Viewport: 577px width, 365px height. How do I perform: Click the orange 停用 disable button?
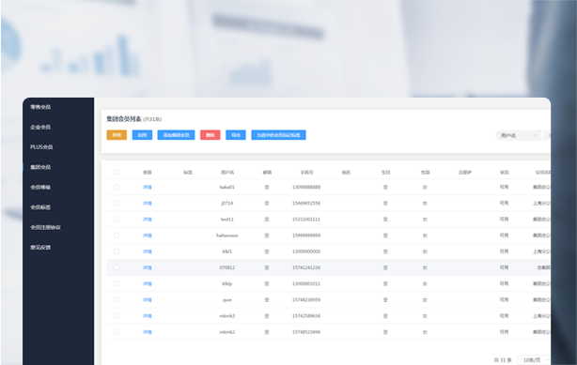[117, 135]
